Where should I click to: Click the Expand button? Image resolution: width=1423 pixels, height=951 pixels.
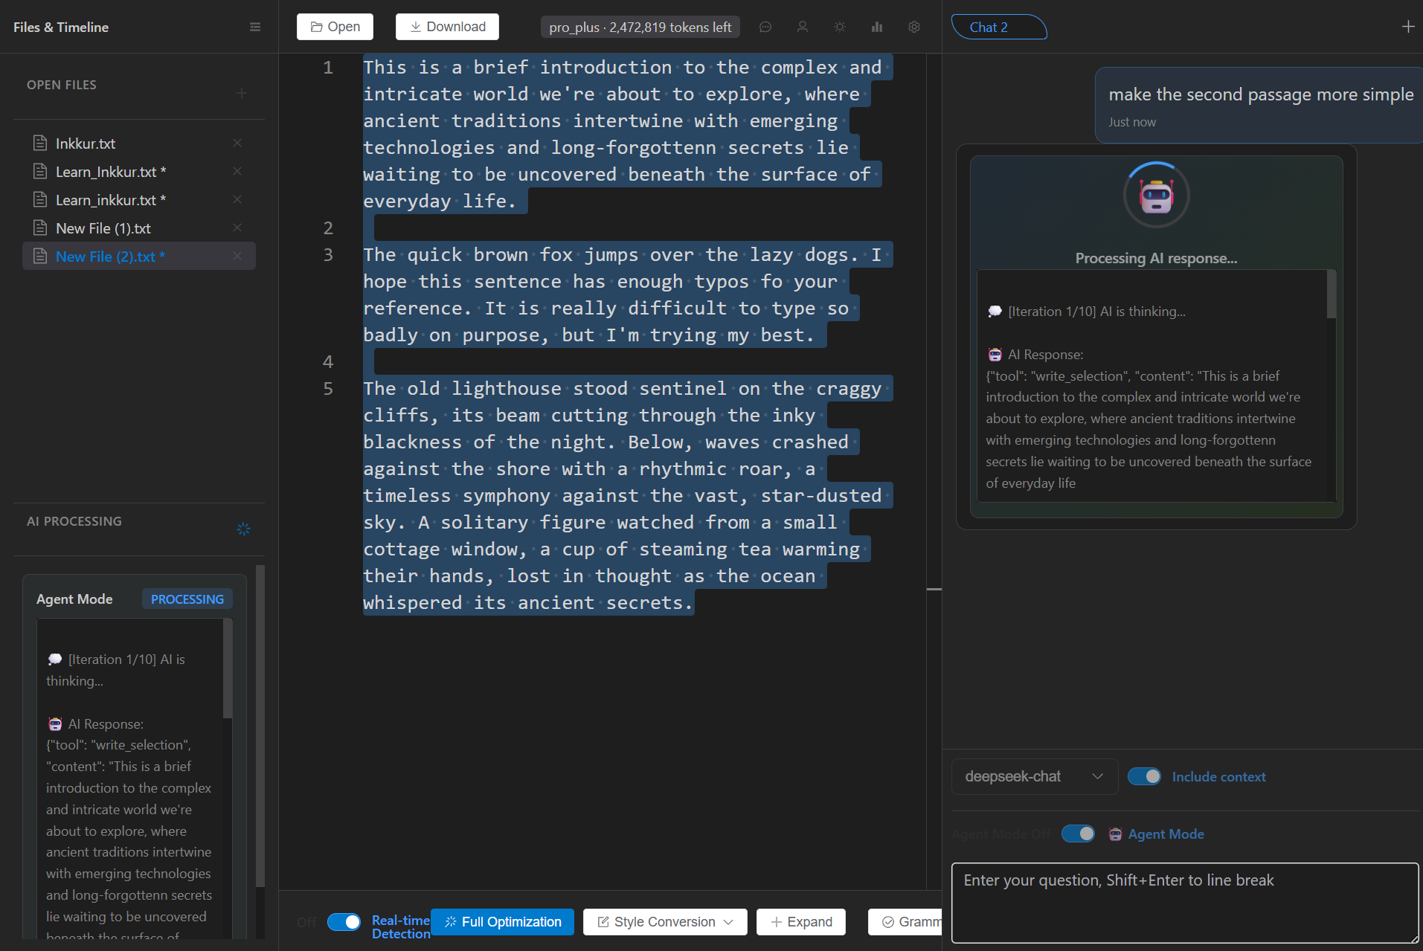801,922
